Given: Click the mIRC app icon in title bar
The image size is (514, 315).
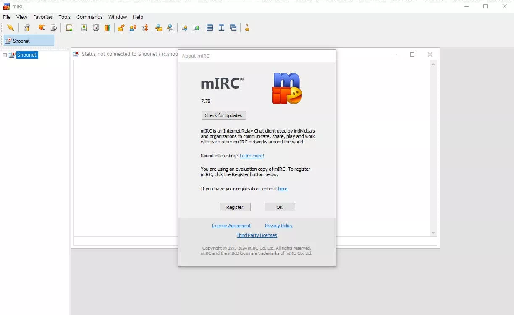Looking at the screenshot, I should click(6, 6).
